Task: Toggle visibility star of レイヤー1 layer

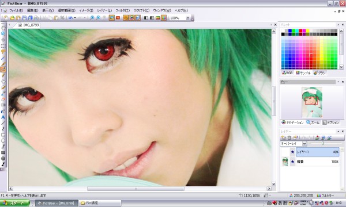Action: click(x=292, y=152)
